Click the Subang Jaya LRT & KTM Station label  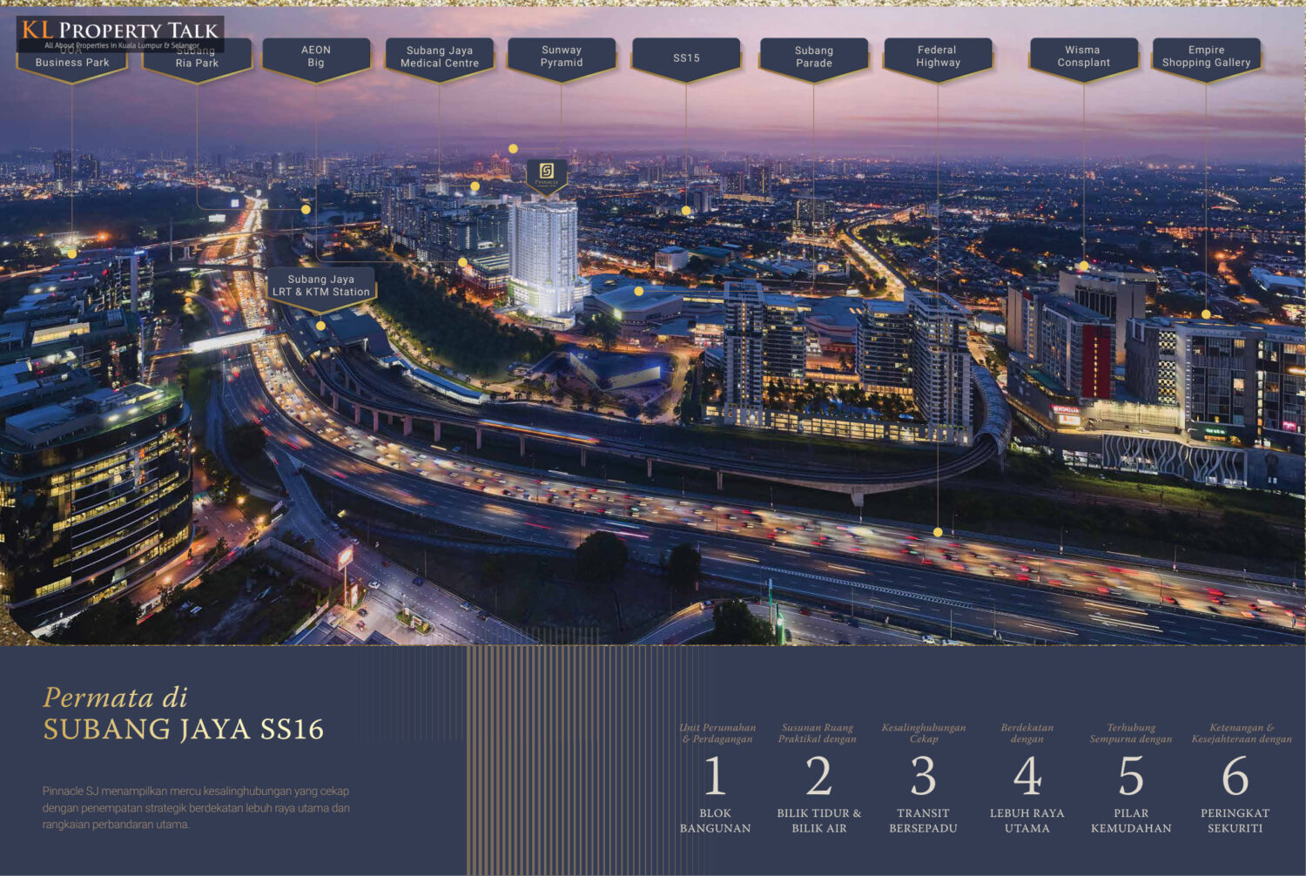pyautogui.click(x=320, y=286)
